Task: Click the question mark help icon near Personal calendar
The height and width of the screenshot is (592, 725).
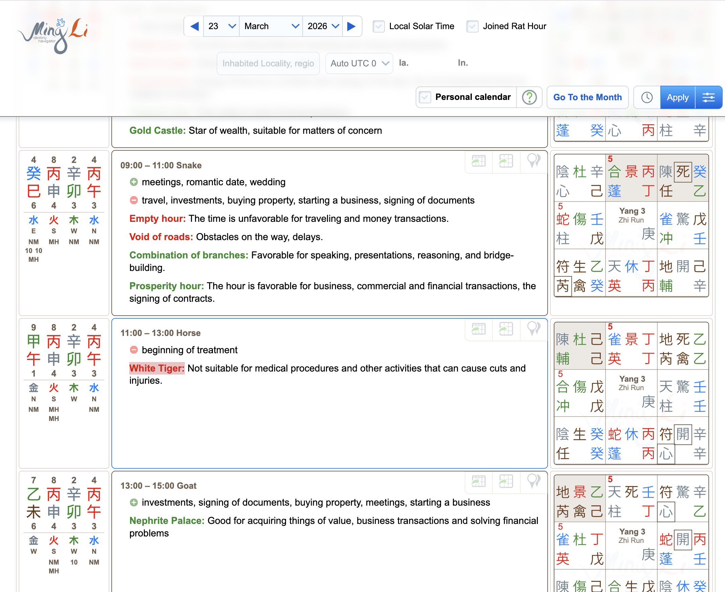Action: pyautogui.click(x=529, y=97)
